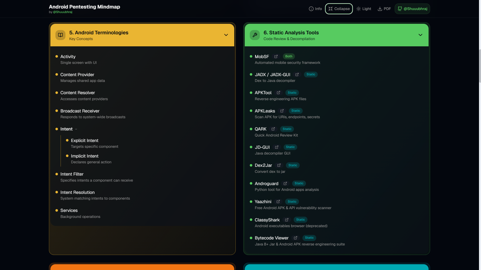Viewport: 481px width, 270px height.
Task: Collapse all sections with Collapse button
Action: [339, 9]
